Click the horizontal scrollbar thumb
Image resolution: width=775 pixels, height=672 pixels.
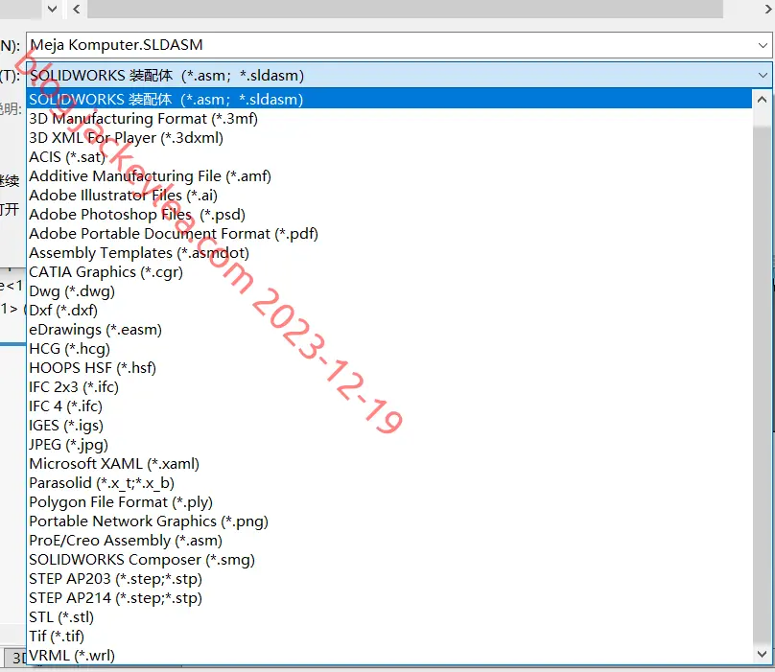[406, 9]
